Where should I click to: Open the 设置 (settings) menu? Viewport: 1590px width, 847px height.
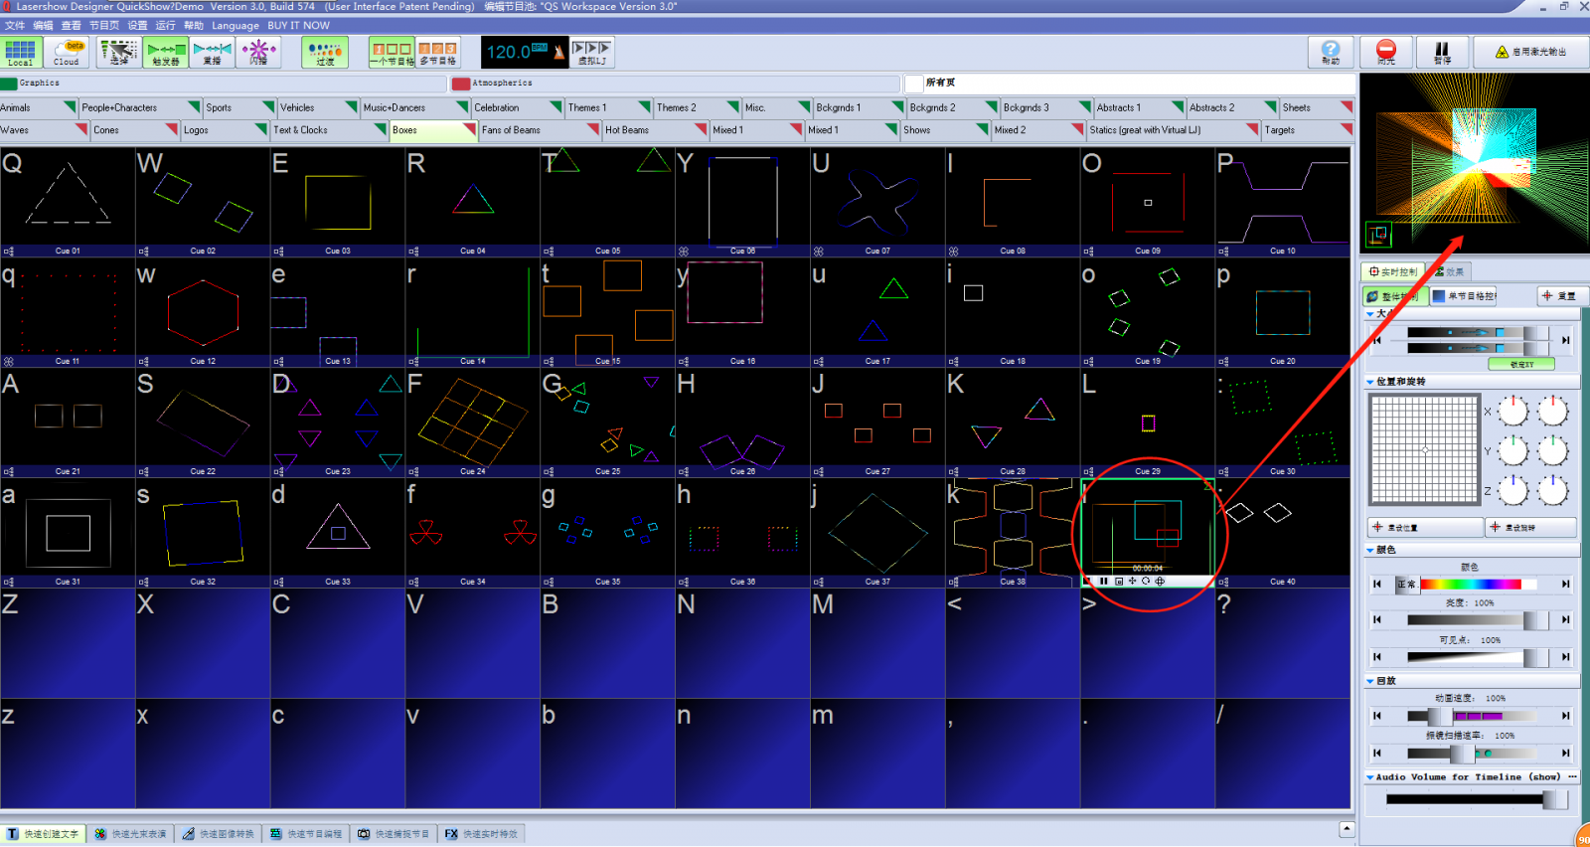point(137,25)
